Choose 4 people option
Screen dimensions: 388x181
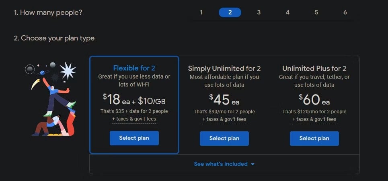(x=287, y=12)
